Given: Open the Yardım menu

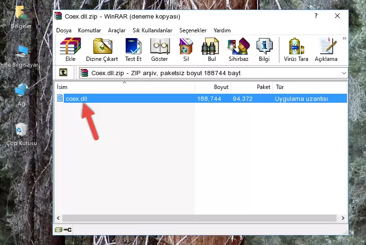Looking at the screenshot, I should pyautogui.click(x=222, y=30).
